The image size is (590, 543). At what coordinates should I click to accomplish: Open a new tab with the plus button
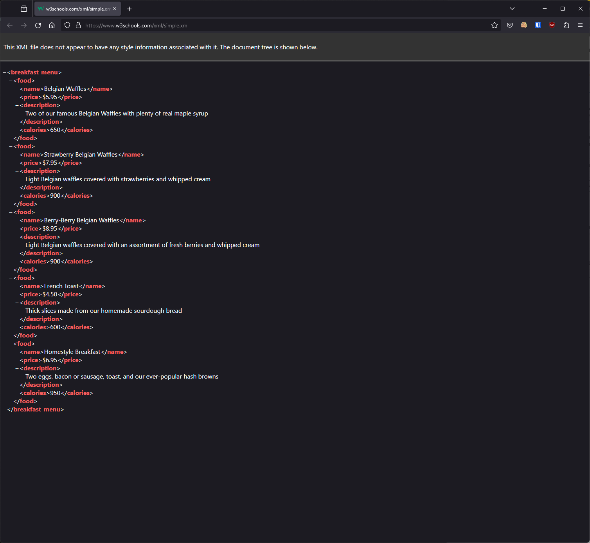[x=130, y=9]
